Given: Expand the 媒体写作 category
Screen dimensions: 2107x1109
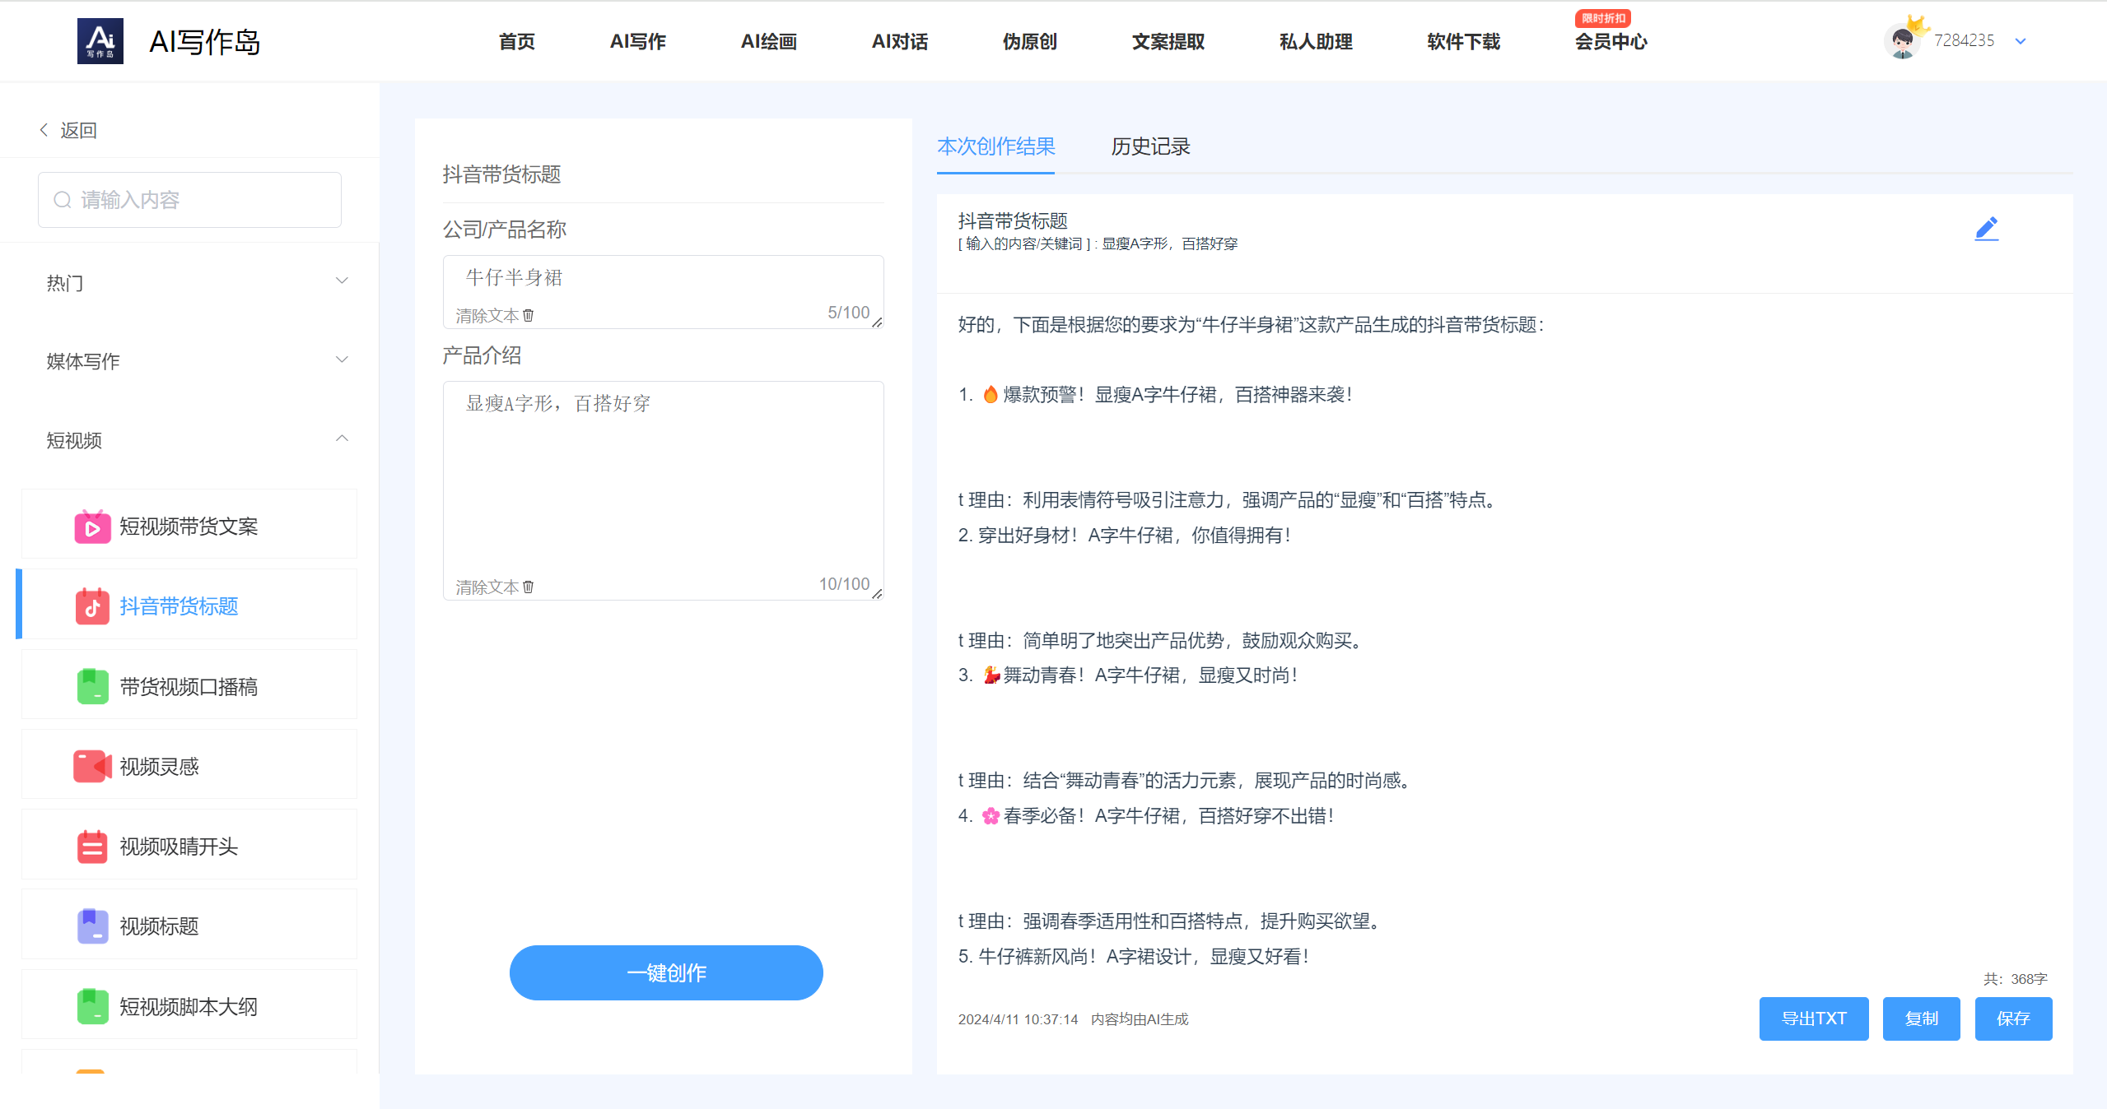Looking at the screenshot, I should coord(197,360).
